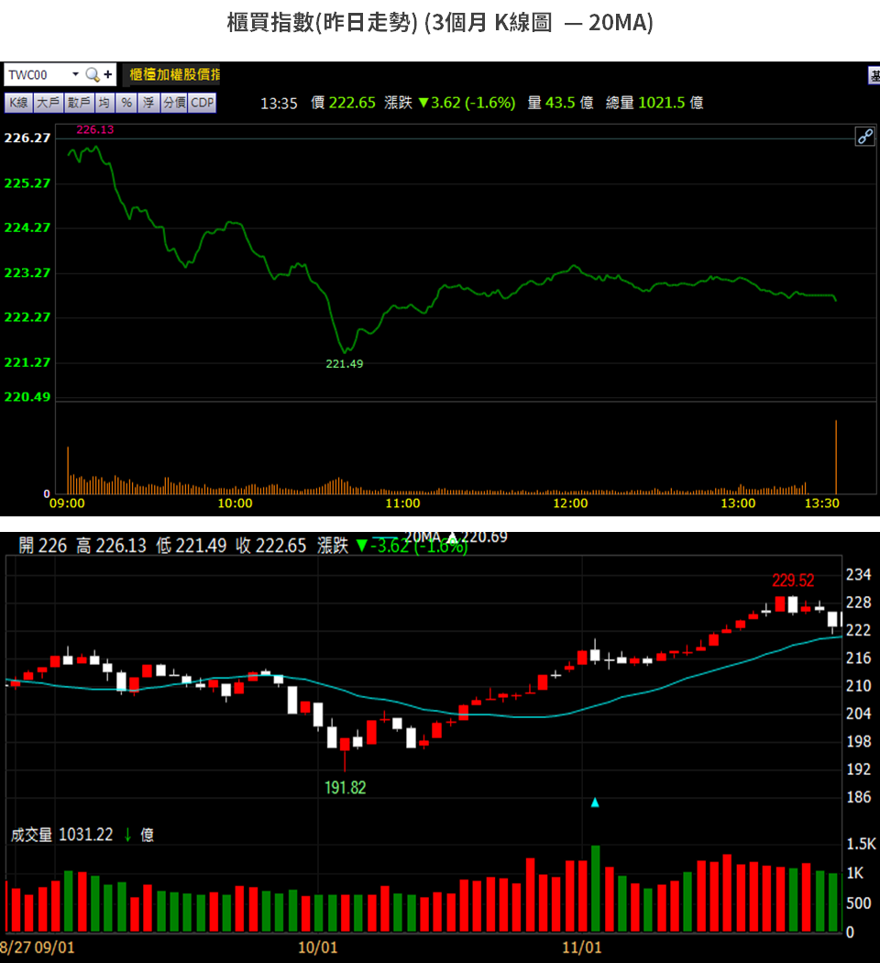Click the change value ▼3.62 (-1.6%)
Image resolution: width=880 pixels, height=963 pixels.
point(467,103)
